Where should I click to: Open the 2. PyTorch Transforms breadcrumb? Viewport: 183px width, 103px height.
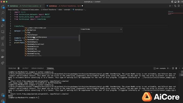(x=49, y=10)
